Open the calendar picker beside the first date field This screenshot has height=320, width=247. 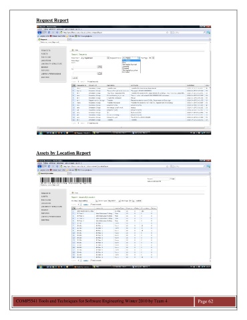point(100,67)
